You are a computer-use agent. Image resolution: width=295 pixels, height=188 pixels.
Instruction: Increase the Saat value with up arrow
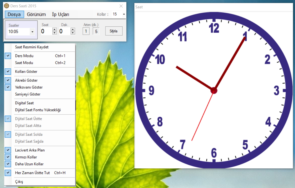click(54, 29)
